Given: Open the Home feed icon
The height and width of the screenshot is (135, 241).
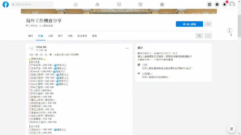Looking at the screenshot, I should (x=76, y=4).
